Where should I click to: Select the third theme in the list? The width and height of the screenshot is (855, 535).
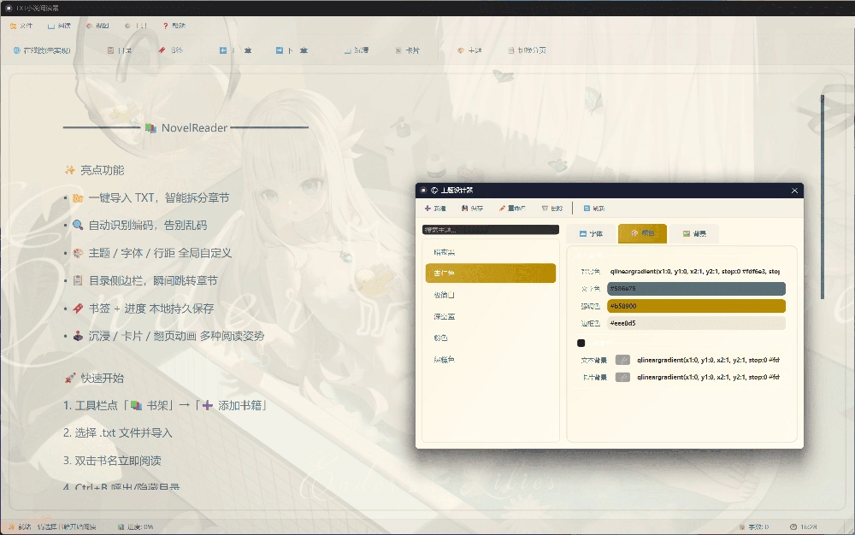491,295
